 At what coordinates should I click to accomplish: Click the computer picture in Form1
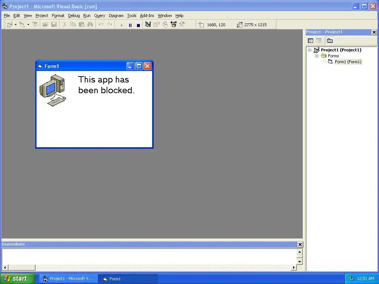point(53,90)
